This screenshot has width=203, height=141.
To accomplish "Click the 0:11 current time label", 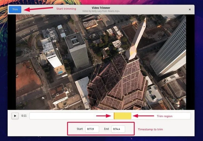I will [24, 116].
